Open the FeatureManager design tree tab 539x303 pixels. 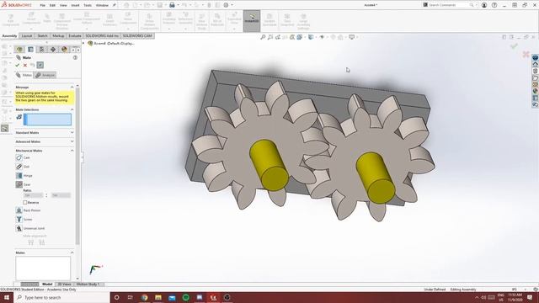pyautogui.click(x=19, y=50)
